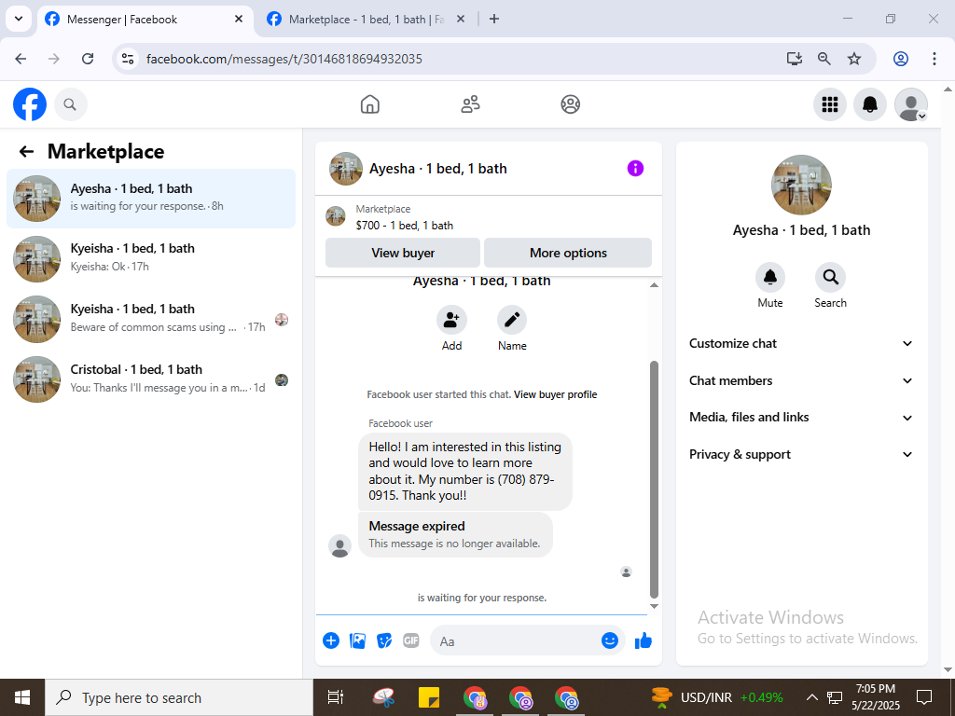Screen dimensions: 955x716
Task: Click the site information icon in address bar
Action: tap(127, 59)
